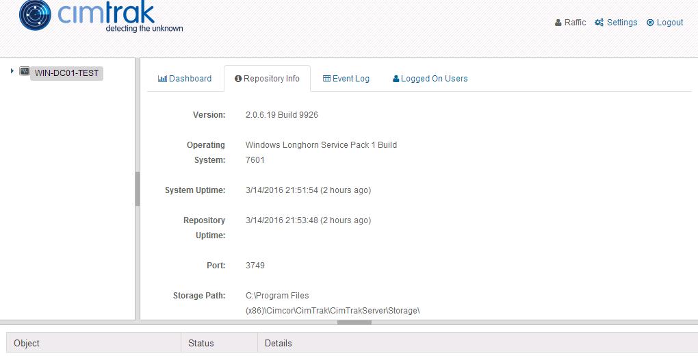698x358 pixels.
Task: Sort by the Object column header
Action: coord(27,343)
